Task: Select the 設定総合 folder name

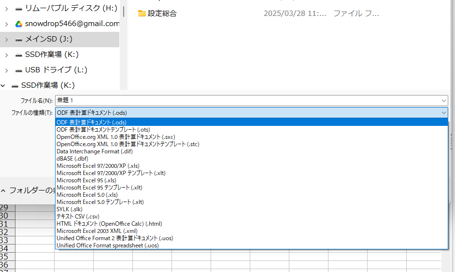Action: (x=162, y=14)
